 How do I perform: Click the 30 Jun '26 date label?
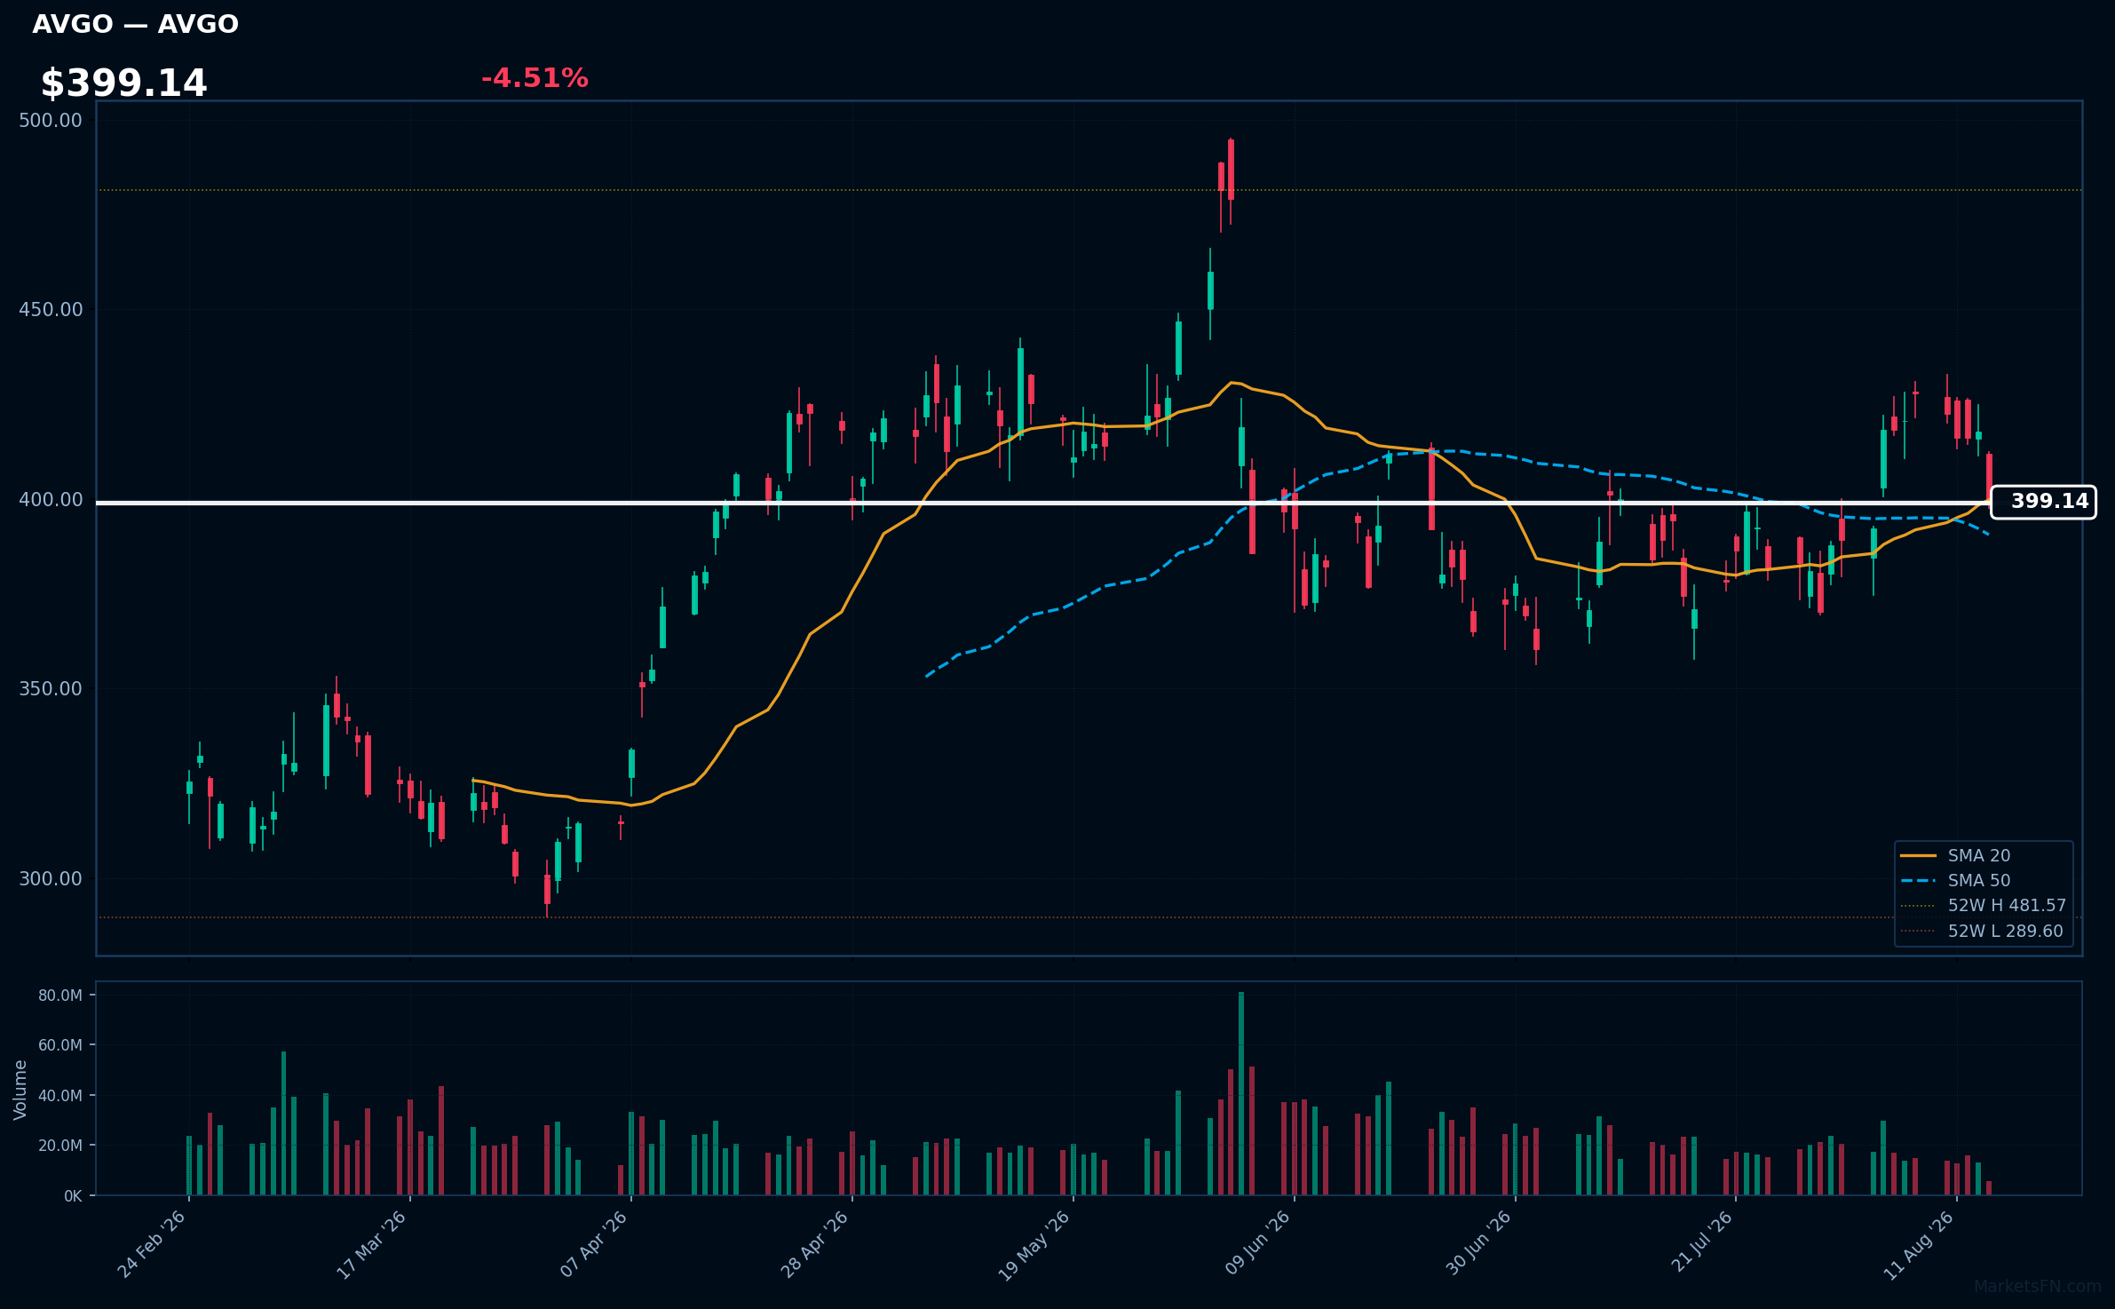1478,1244
